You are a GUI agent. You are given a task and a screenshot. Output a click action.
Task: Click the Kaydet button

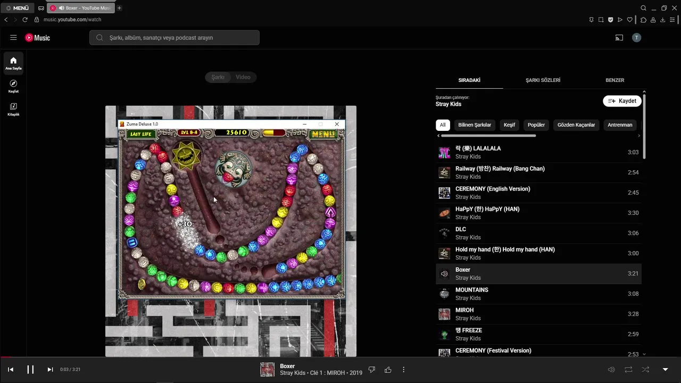tap(622, 101)
